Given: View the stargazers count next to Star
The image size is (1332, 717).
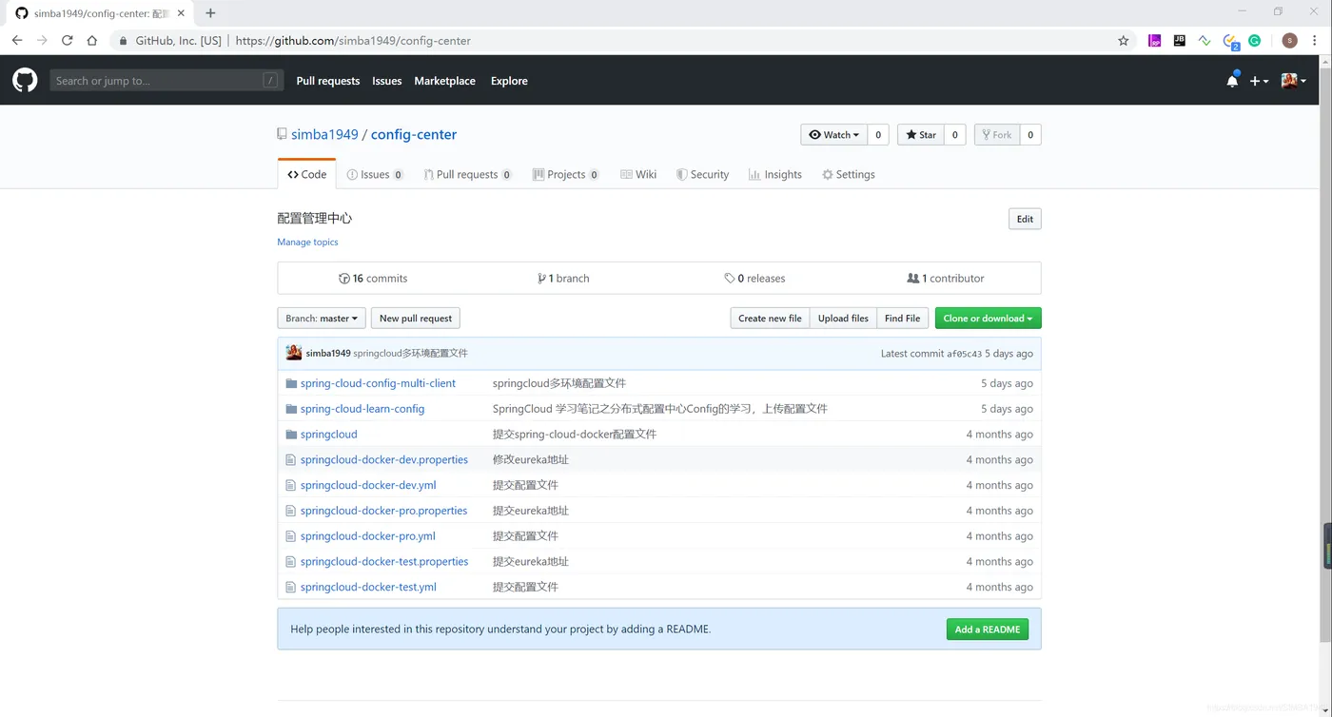Looking at the screenshot, I should coord(955,135).
